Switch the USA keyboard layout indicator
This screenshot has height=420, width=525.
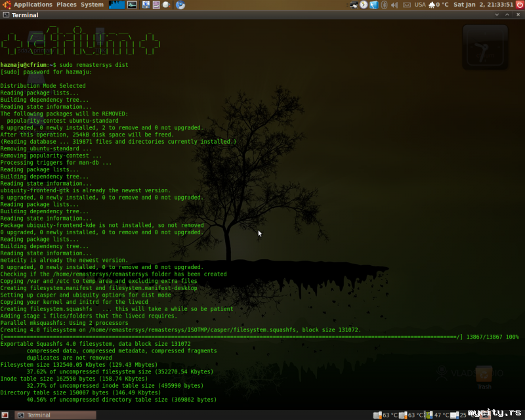[420, 5]
